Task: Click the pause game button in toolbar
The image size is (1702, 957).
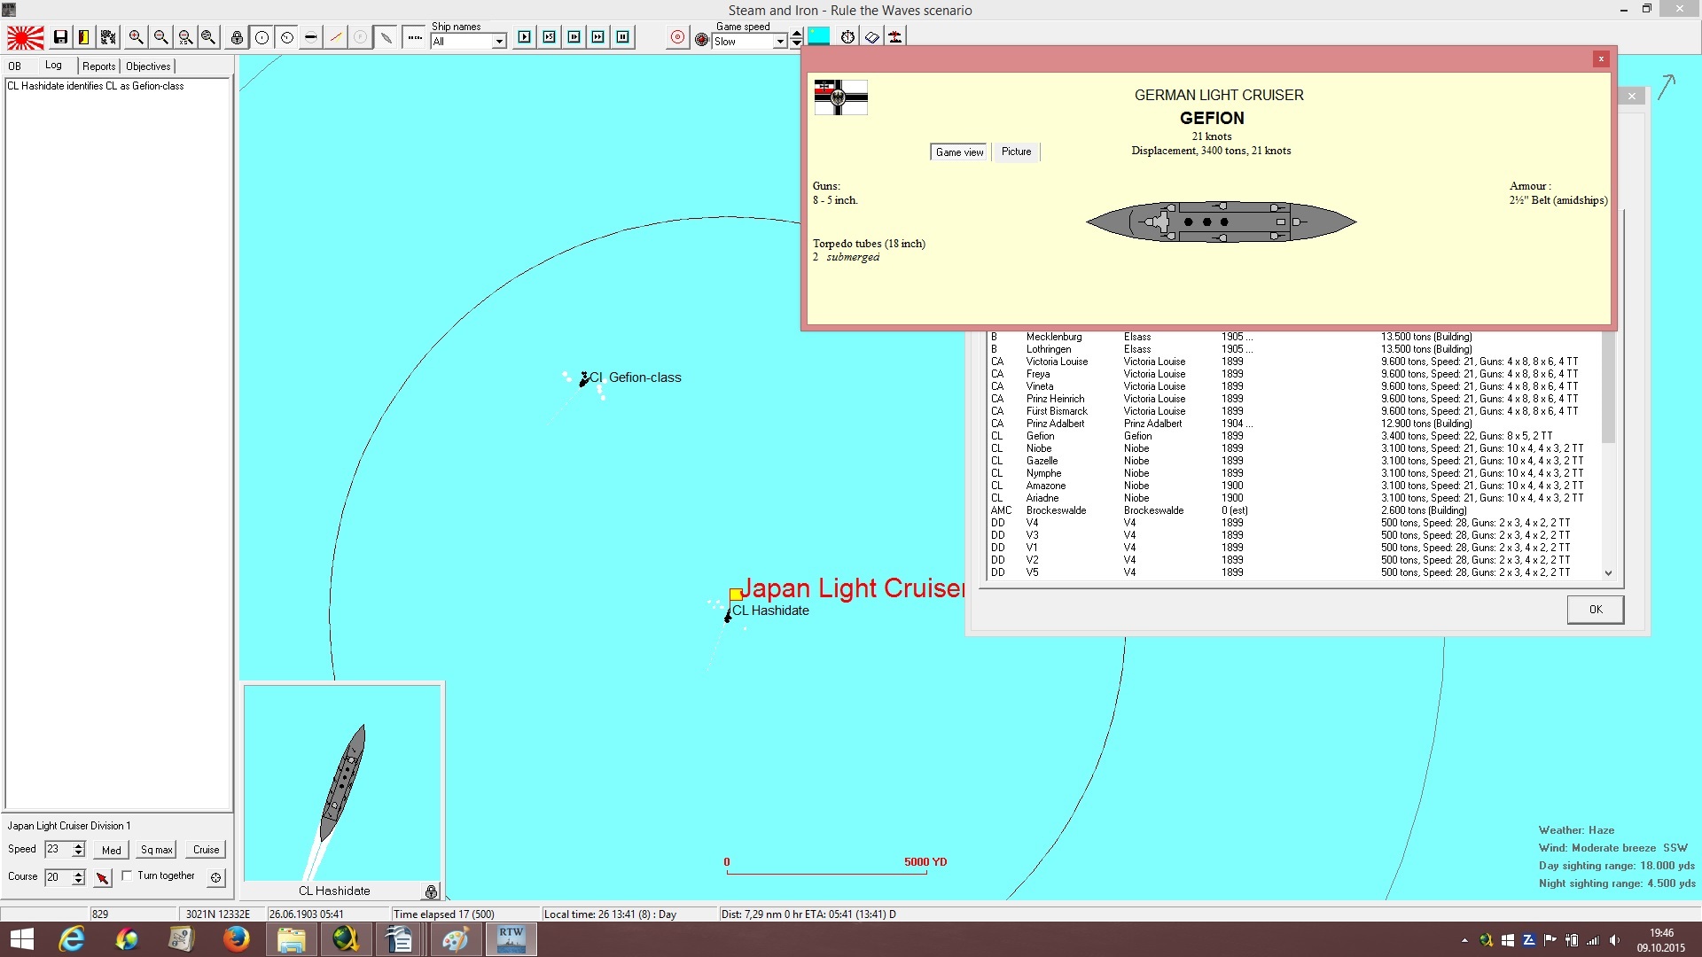Action: tap(623, 37)
